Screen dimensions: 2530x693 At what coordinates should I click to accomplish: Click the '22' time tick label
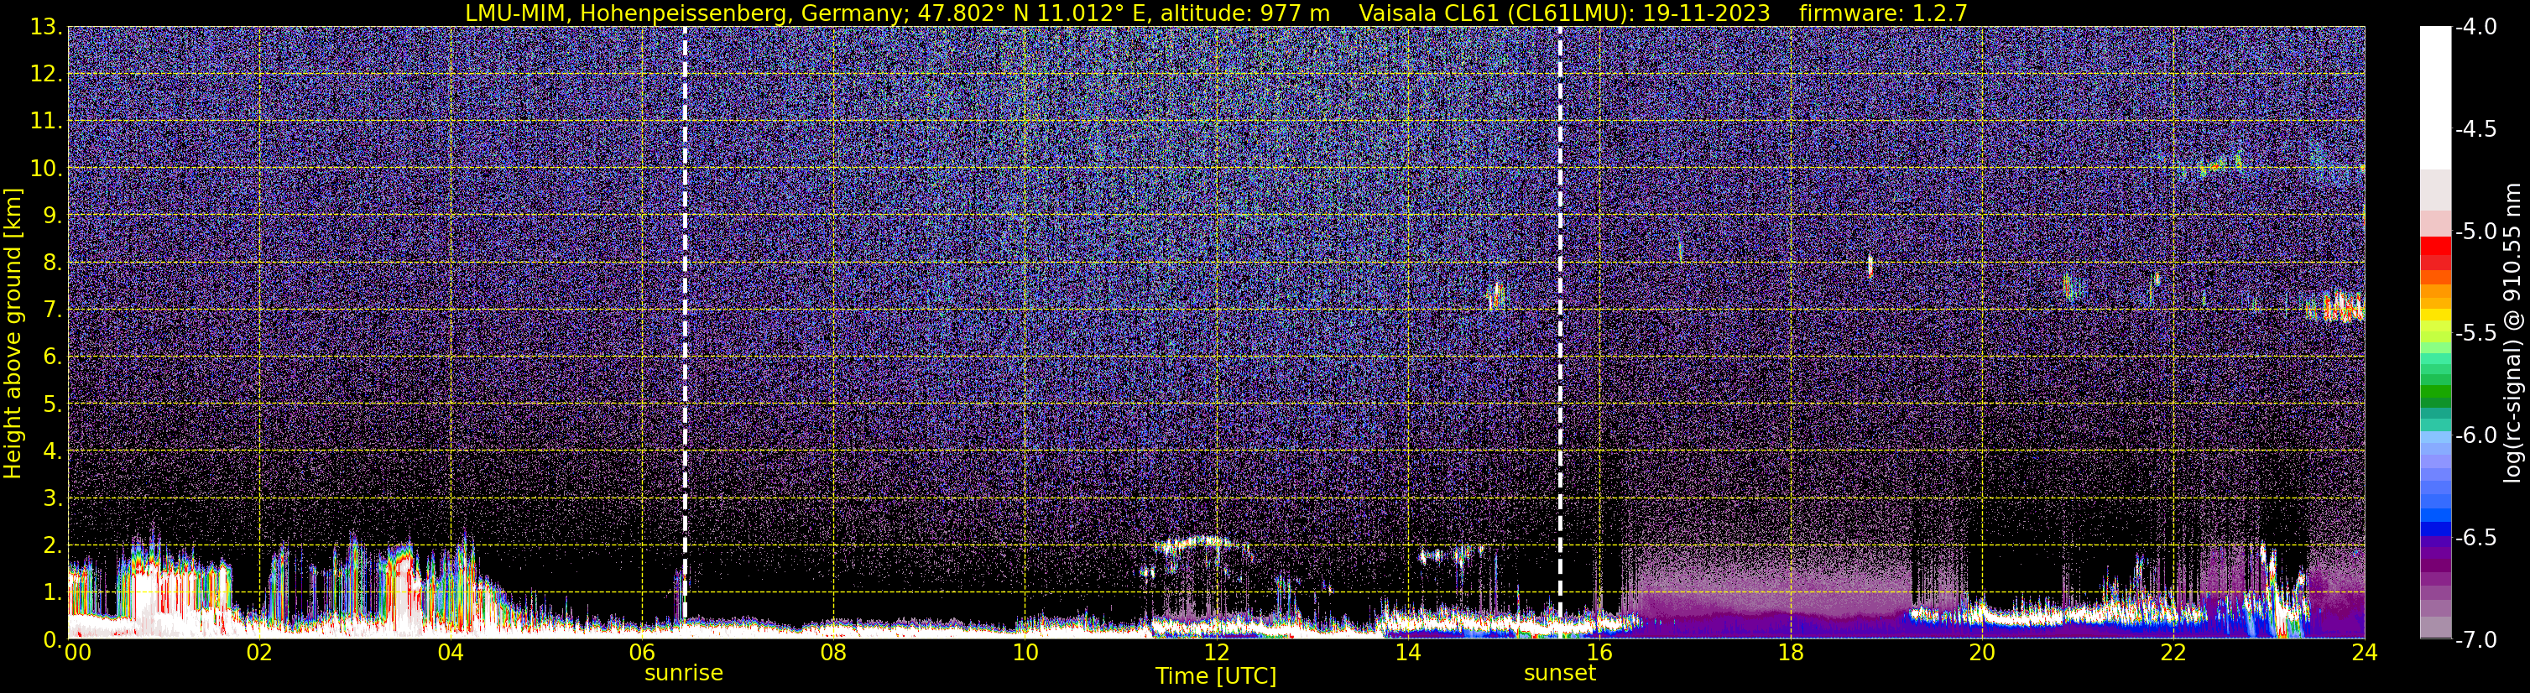tap(2173, 653)
